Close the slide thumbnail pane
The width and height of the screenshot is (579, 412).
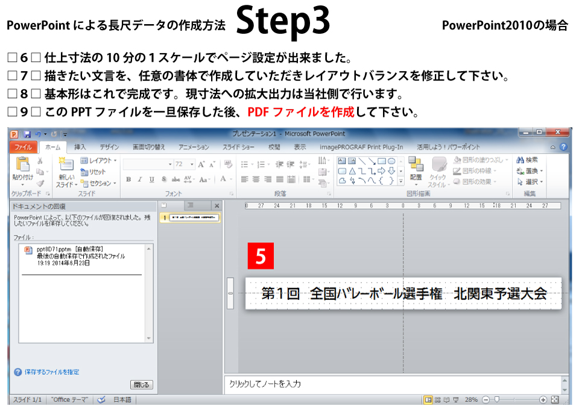tap(217, 206)
